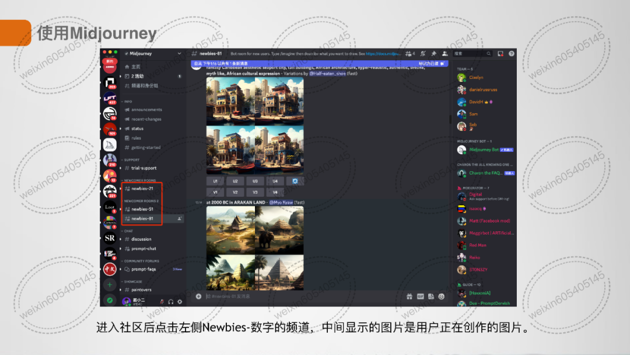Click the @Myo Kyaw mention

pyautogui.click(x=281, y=203)
